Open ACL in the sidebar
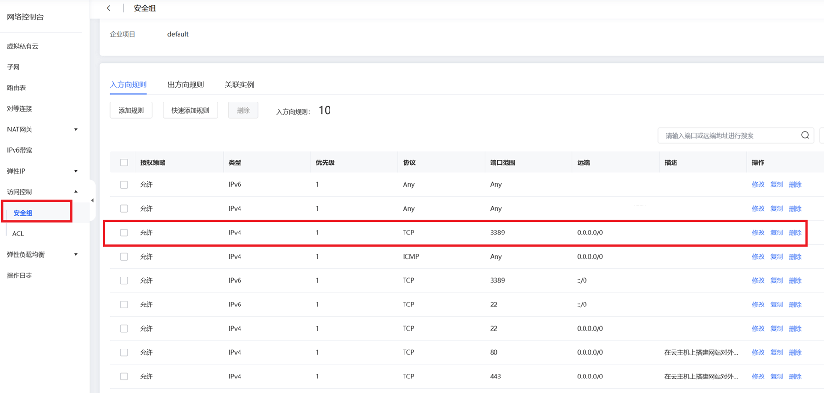The image size is (824, 393). [x=18, y=233]
